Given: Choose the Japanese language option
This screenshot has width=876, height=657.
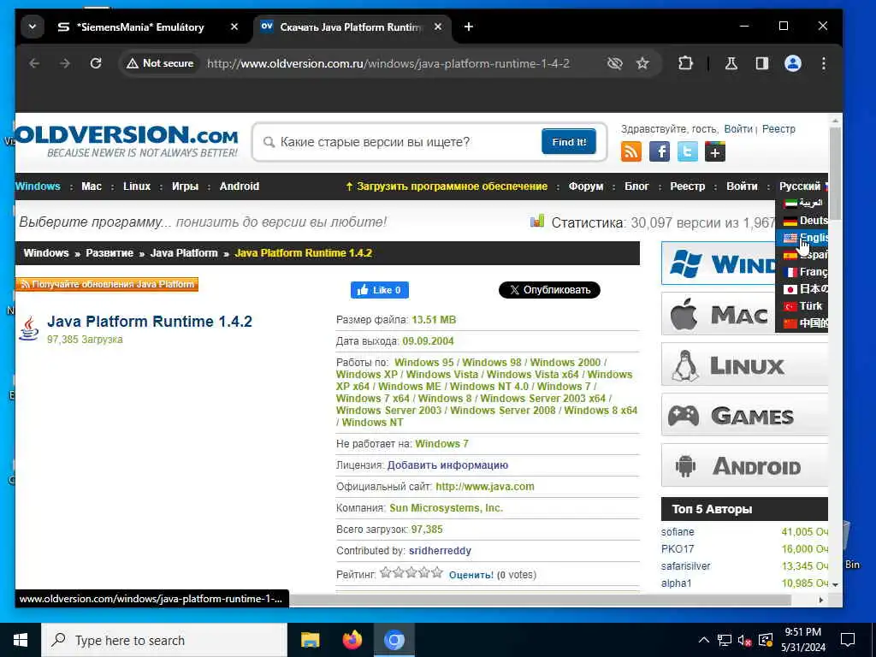Looking at the screenshot, I should 802,289.
